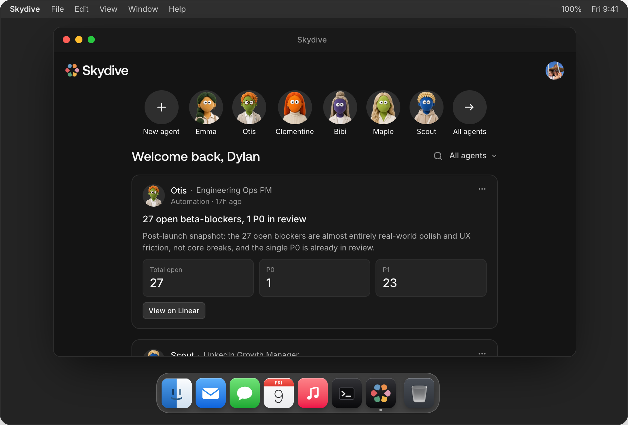This screenshot has height=425, width=628.
Task: Open the Help menu
Action: [177, 9]
